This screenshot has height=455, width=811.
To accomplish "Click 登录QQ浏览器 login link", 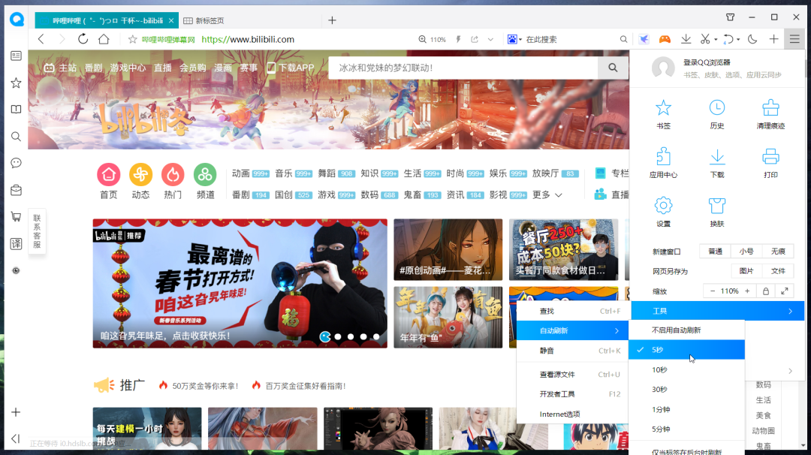I will tap(707, 62).
